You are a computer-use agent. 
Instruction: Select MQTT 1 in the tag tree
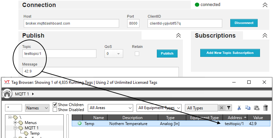click(x=32, y=128)
